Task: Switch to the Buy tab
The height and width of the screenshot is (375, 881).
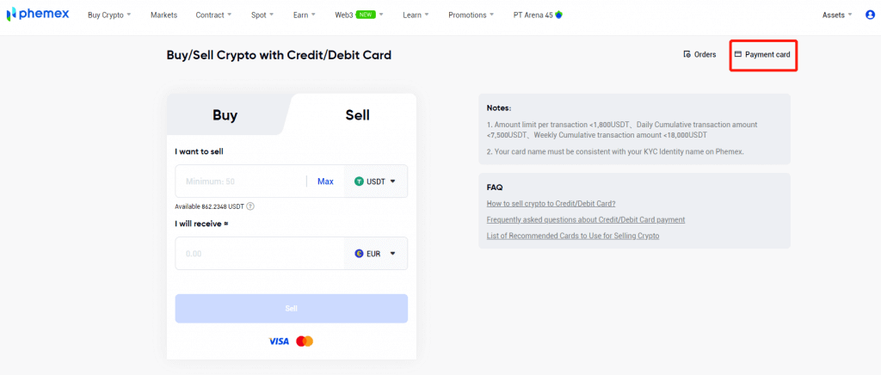Action: point(225,115)
